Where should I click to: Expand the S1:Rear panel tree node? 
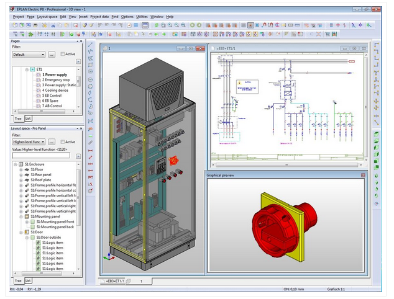[21, 175]
